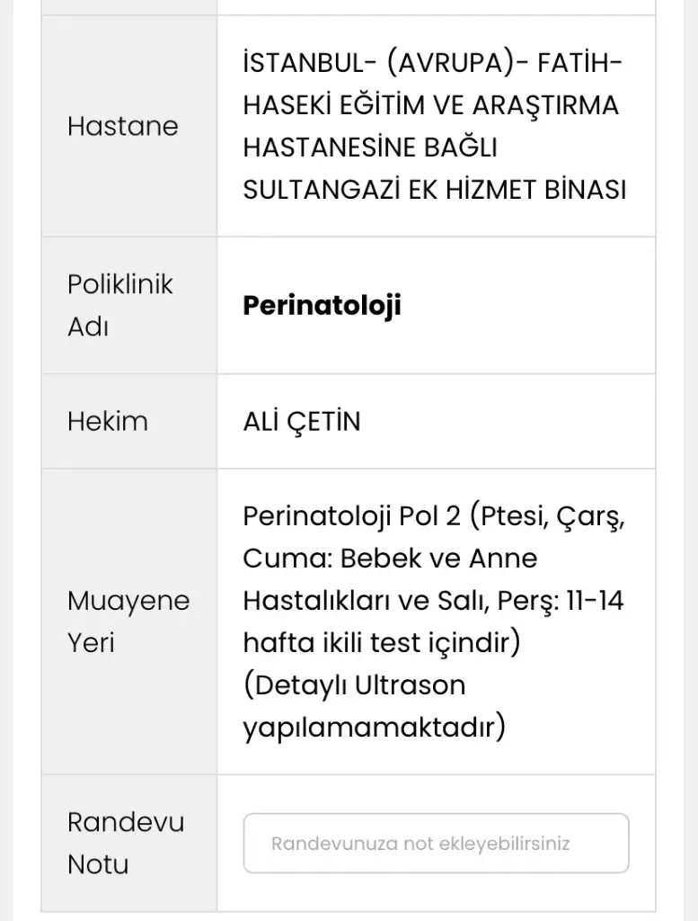The width and height of the screenshot is (698, 921).
Task: Click the word Adı under Poliklinik
Action: point(88,326)
